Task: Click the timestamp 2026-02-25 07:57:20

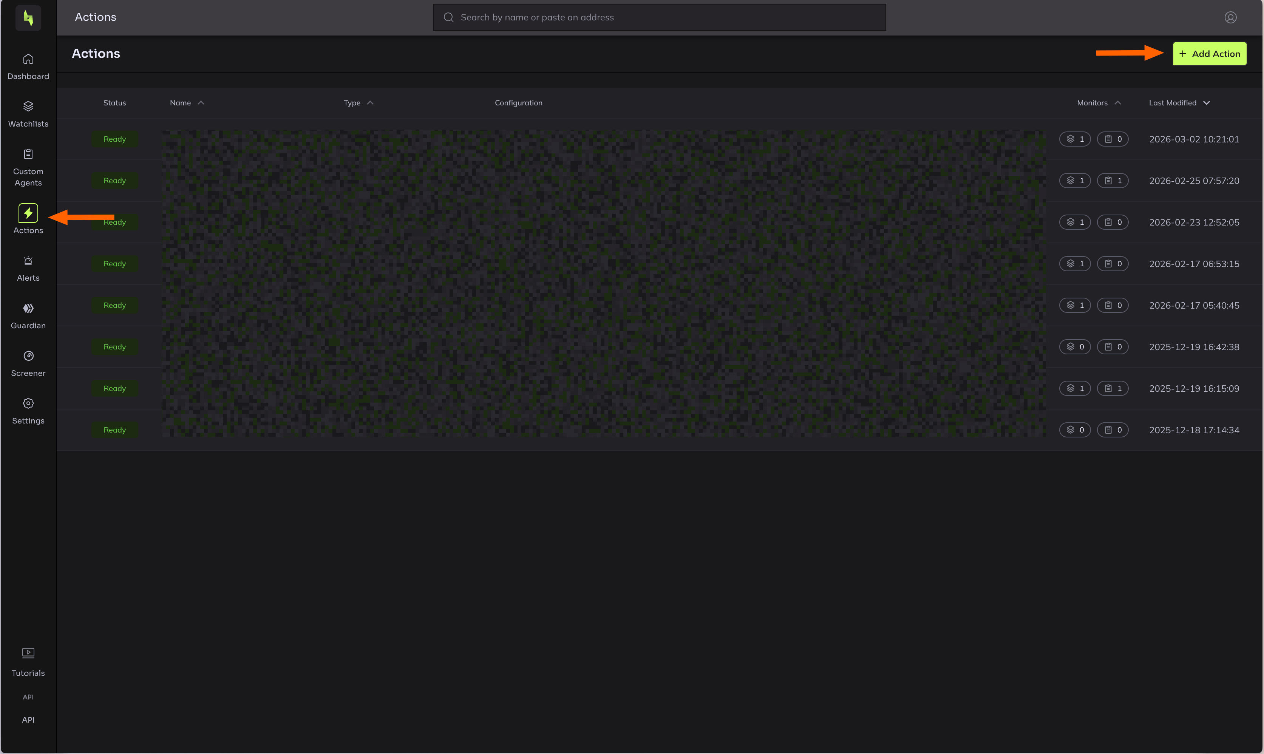Action: pyautogui.click(x=1194, y=180)
